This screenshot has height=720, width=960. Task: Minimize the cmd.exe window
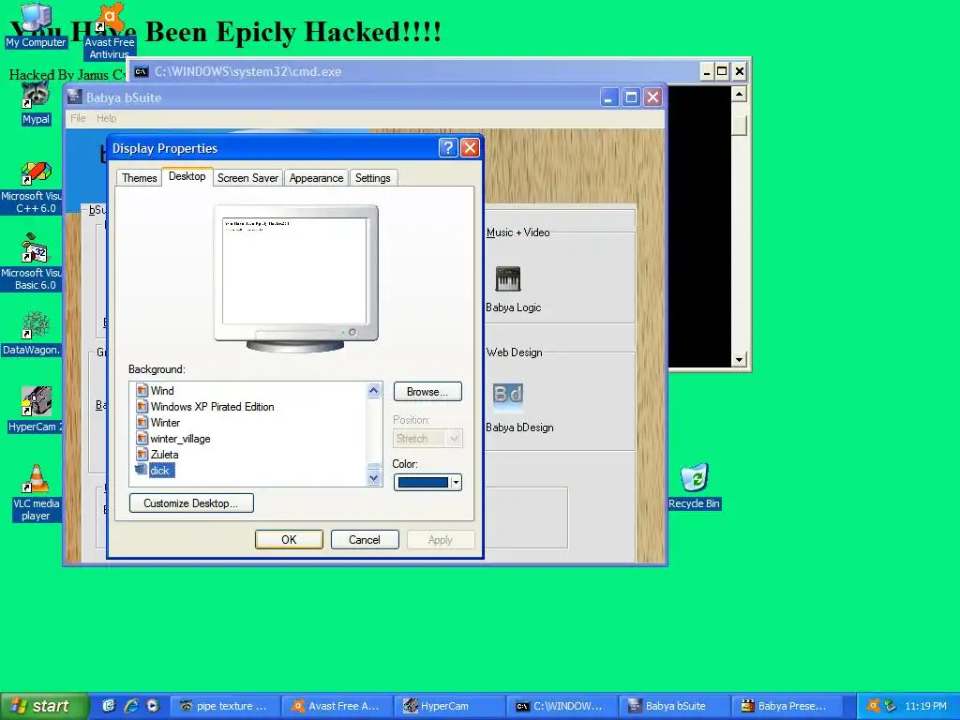707,71
